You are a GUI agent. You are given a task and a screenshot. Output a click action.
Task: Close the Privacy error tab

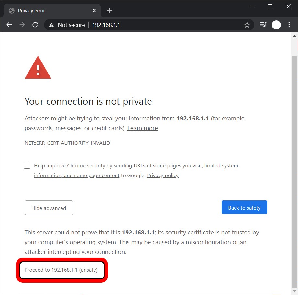[94, 11]
